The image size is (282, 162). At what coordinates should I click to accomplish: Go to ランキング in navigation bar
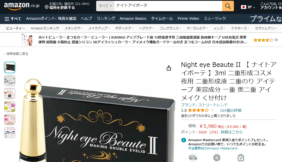click(106, 18)
